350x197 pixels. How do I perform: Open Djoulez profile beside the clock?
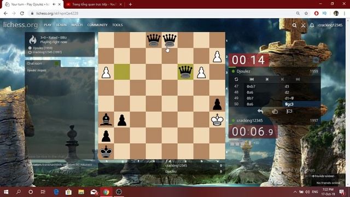[x=243, y=71]
